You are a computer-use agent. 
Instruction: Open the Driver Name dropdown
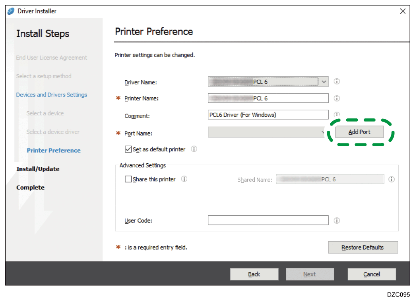[x=324, y=82]
